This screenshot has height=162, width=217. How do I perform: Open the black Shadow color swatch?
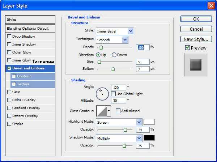[x=149, y=138]
